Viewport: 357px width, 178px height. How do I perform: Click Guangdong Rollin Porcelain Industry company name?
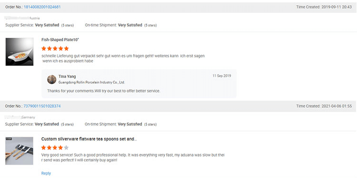coord(91,83)
